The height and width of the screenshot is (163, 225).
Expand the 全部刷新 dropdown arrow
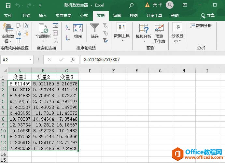pos(44,41)
